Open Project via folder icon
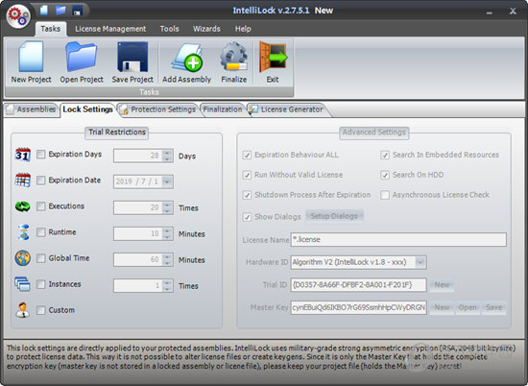Image resolution: width=528 pixels, height=386 pixels. [x=82, y=62]
